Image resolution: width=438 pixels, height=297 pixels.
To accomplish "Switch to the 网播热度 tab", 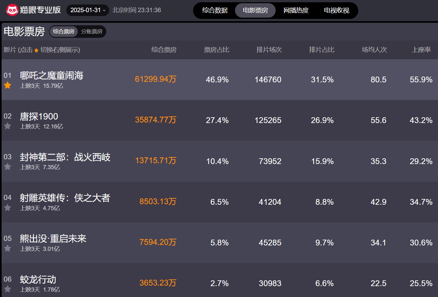I will [x=296, y=10].
